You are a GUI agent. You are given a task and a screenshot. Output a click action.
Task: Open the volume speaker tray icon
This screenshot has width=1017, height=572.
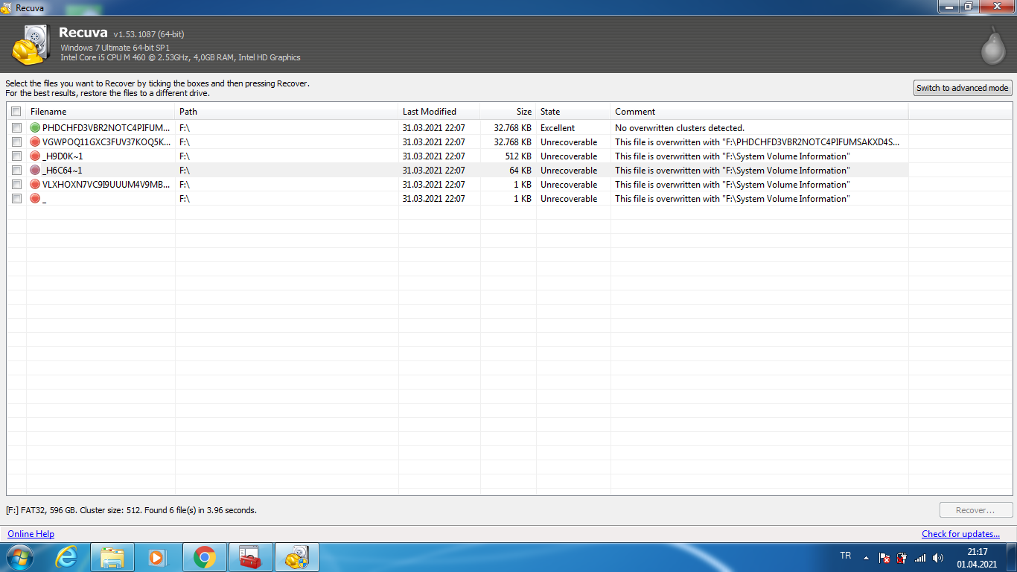point(938,557)
